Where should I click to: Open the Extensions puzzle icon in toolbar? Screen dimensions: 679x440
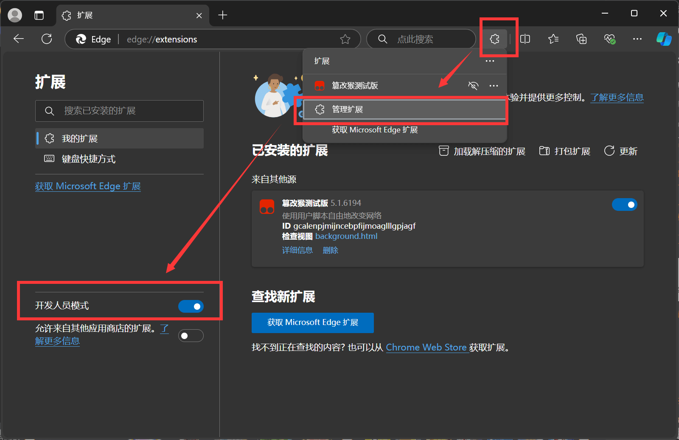[x=494, y=39]
